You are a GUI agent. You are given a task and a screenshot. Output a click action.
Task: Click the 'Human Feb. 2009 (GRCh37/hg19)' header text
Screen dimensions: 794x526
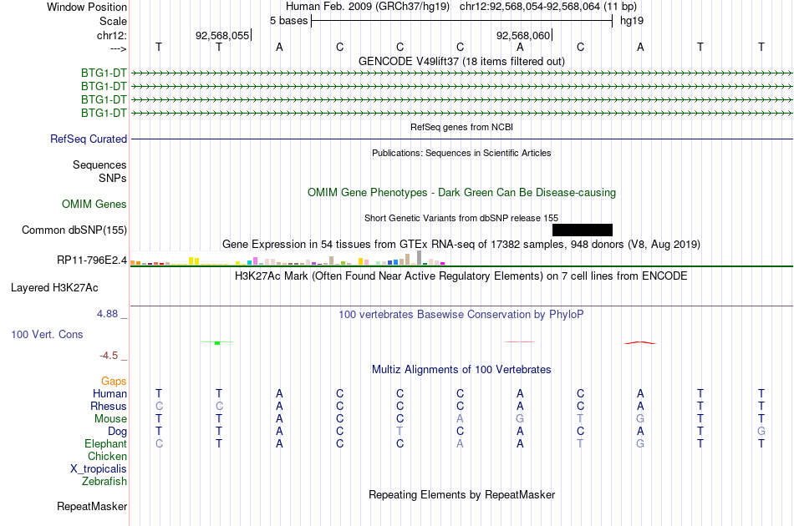click(368, 7)
